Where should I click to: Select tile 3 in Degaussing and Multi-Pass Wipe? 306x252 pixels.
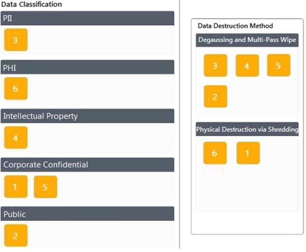[x=215, y=65]
